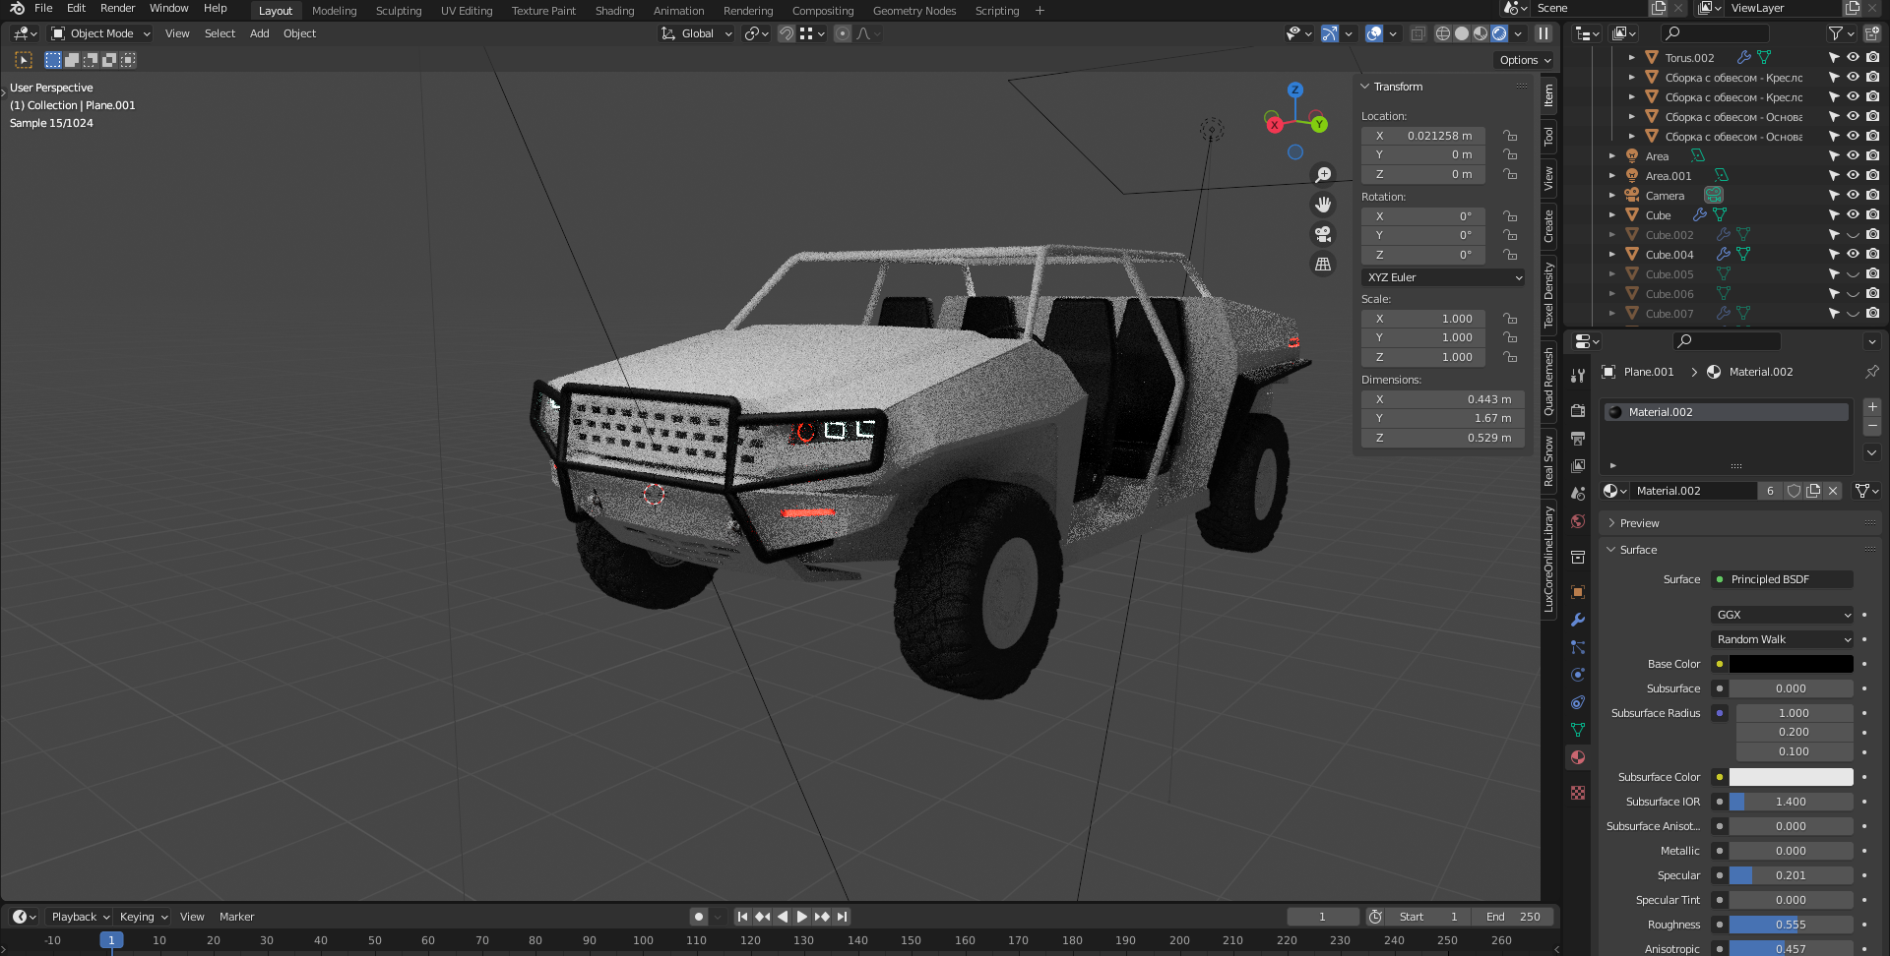Toggle viewport visibility of Camera object
The width and height of the screenshot is (1890, 956).
coord(1853,195)
